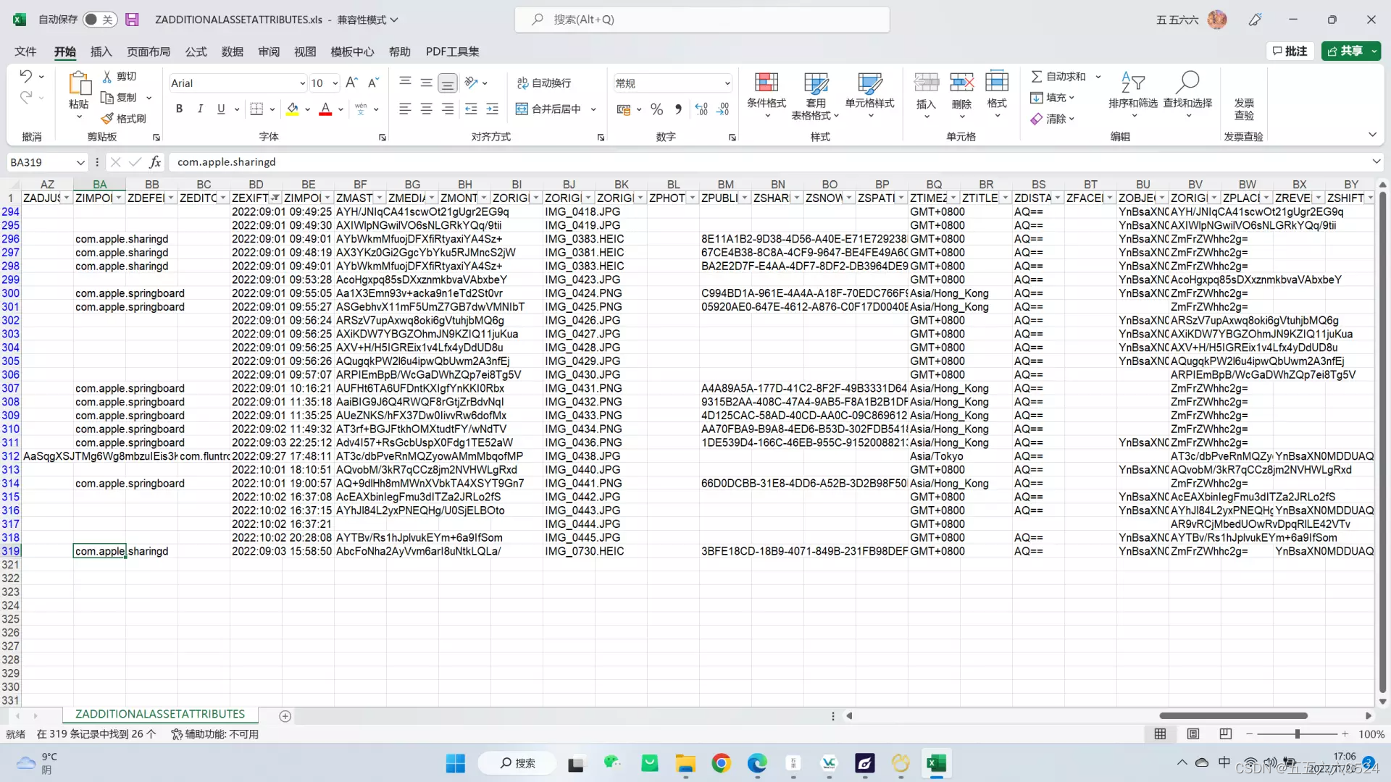Toggle Bold formatting

(179, 109)
